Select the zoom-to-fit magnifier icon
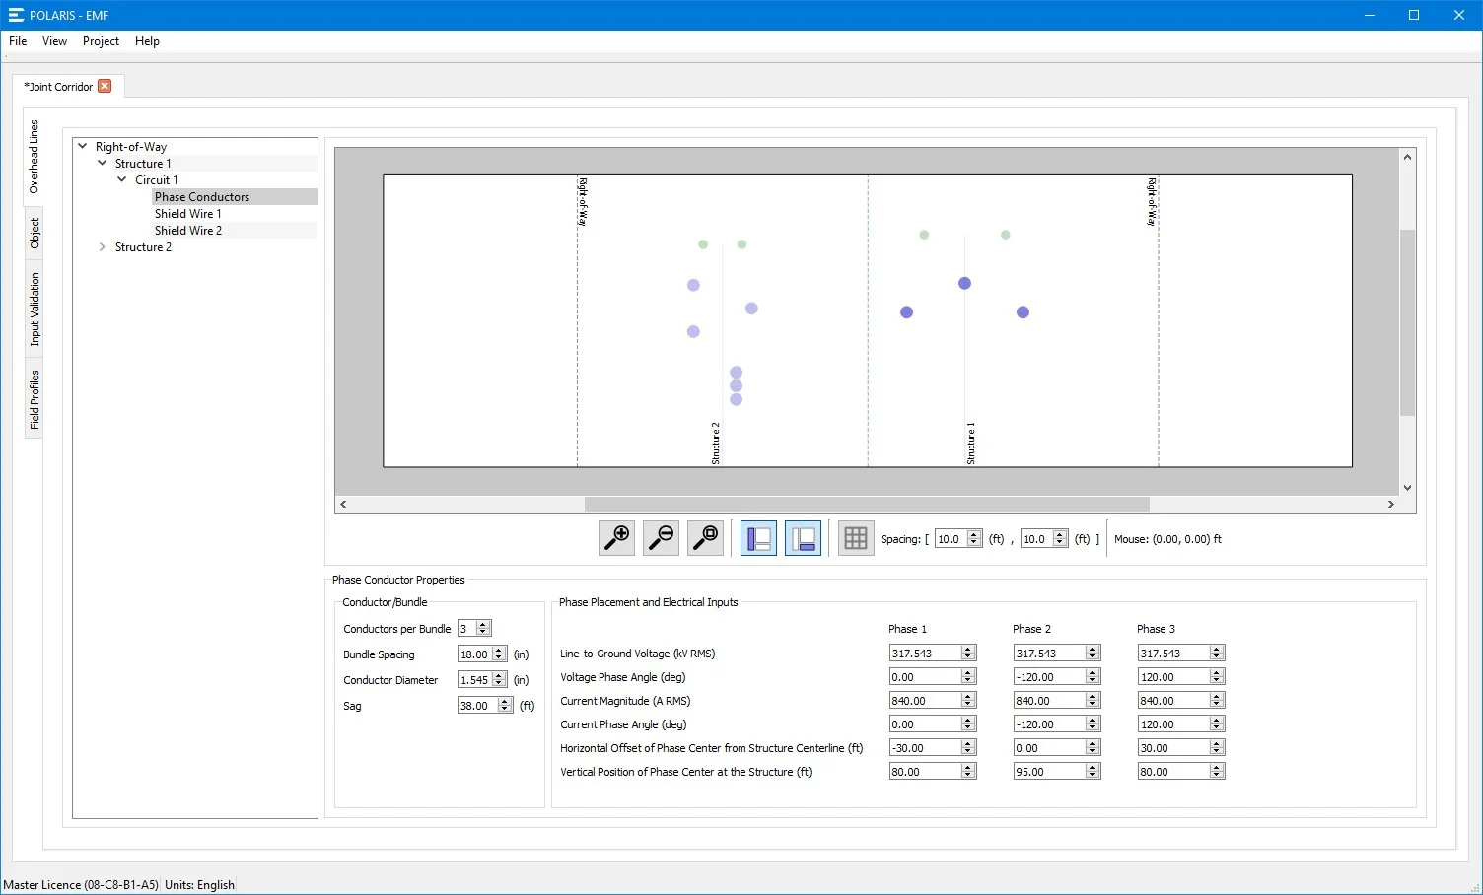The width and height of the screenshot is (1483, 895). pyautogui.click(x=704, y=538)
